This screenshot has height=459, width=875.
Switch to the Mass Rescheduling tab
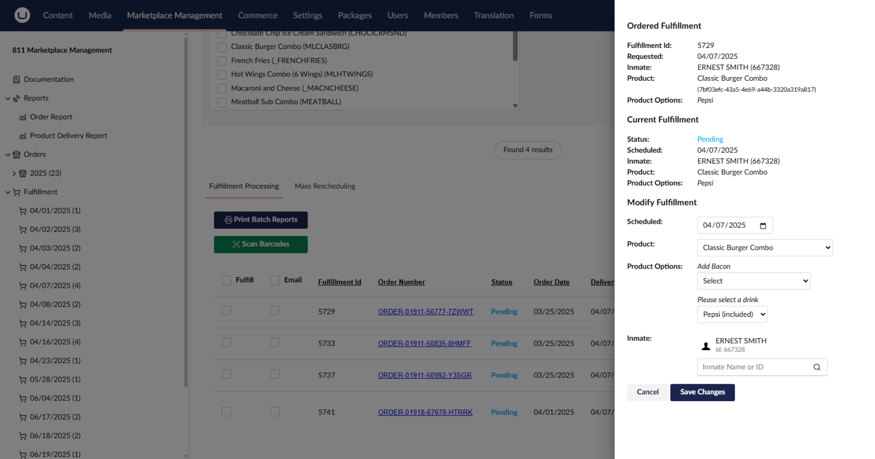tap(324, 186)
